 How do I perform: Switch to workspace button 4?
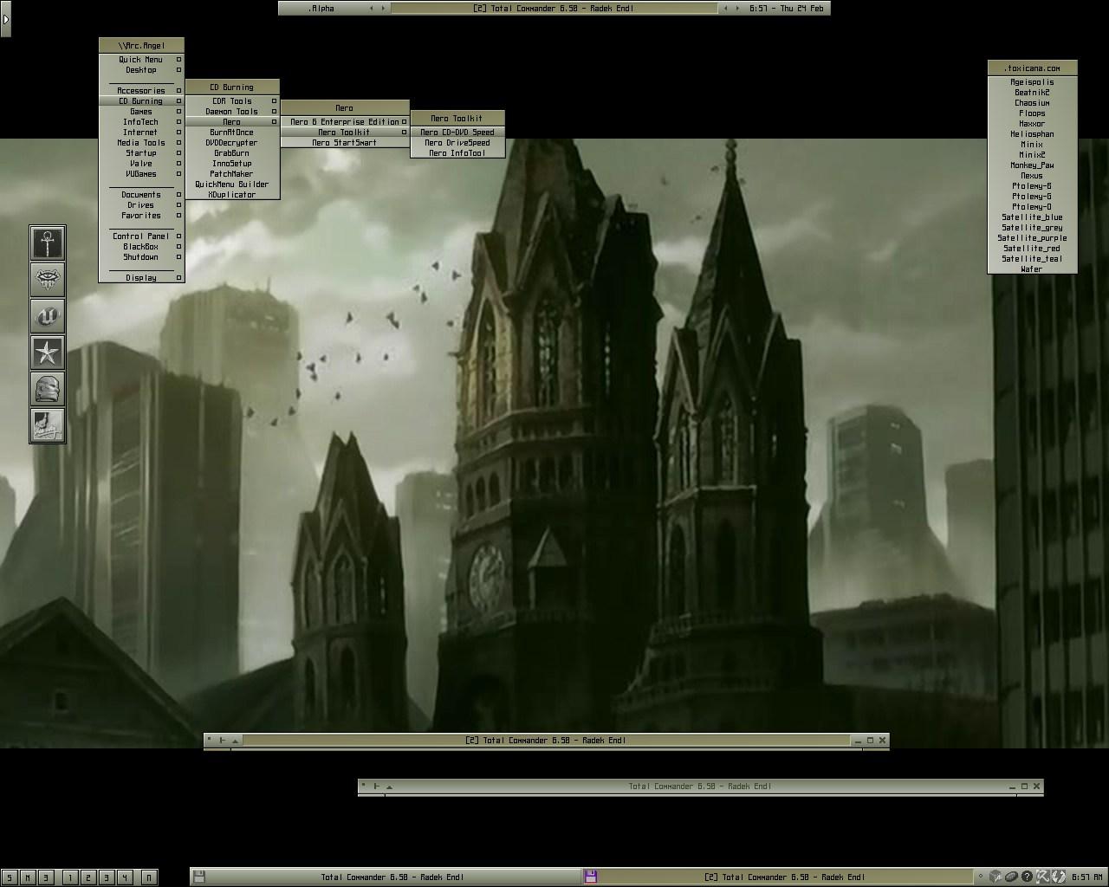coord(124,877)
